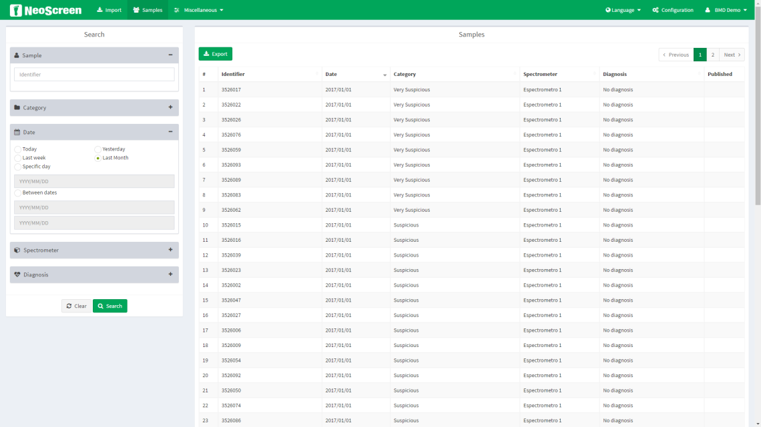Collapse Date panel using minus icon
This screenshot has width=761, height=427.
pyautogui.click(x=170, y=132)
